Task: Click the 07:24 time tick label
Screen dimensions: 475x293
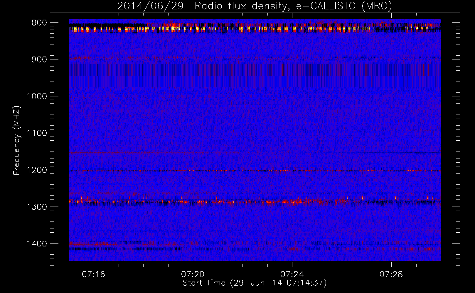Action: coord(292,275)
